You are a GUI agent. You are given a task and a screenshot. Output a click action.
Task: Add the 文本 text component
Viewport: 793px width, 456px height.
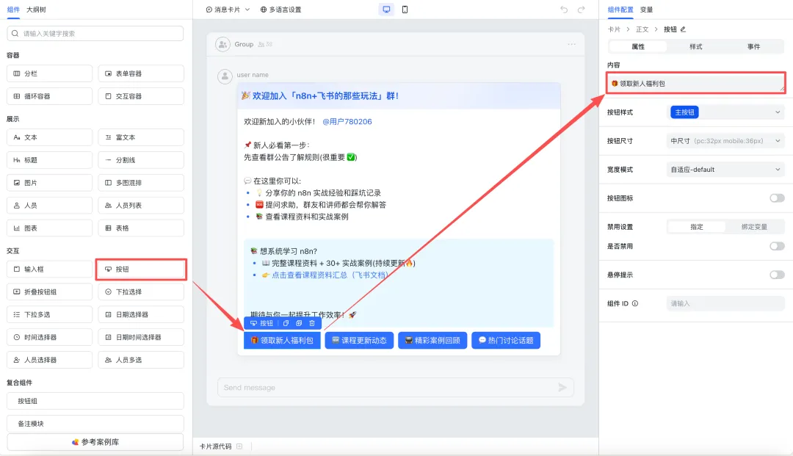50,137
